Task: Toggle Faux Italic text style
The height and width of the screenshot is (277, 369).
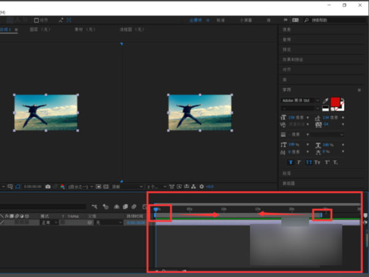Action: point(300,163)
